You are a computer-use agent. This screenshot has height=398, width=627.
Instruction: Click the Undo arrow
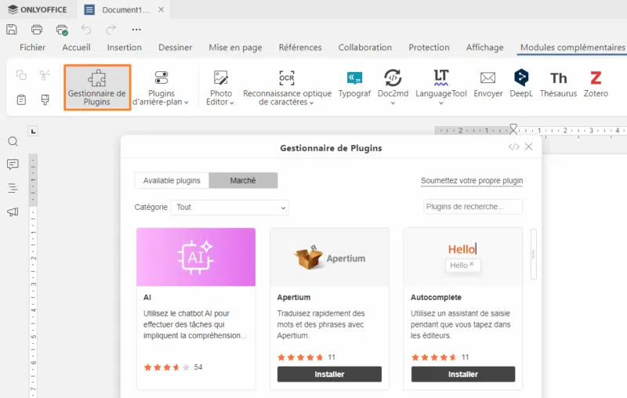[86, 29]
